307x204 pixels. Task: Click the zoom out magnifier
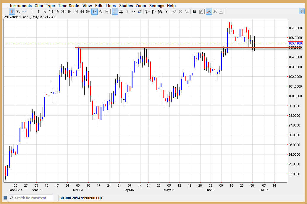click(x=215, y=11)
